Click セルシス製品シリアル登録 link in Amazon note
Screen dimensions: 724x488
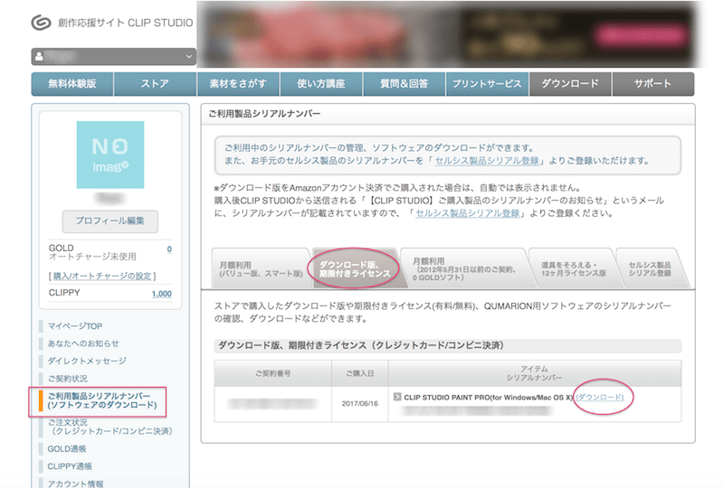point(468,213)
